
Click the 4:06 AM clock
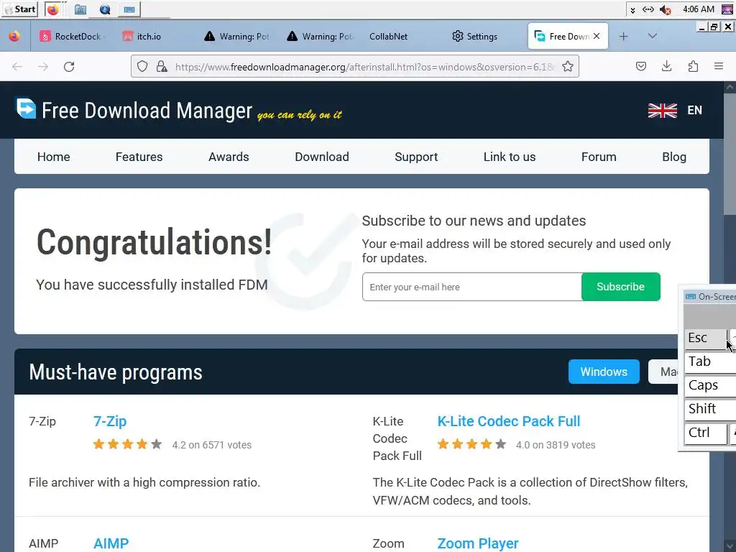pos(699,9)
